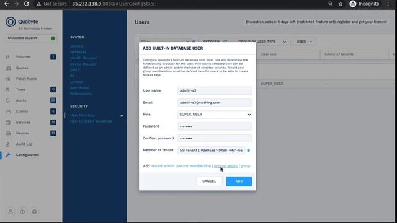The image size is (397, 223).
Task: Click the REFRESH button in Users toolbar
Action: [215, 42]
